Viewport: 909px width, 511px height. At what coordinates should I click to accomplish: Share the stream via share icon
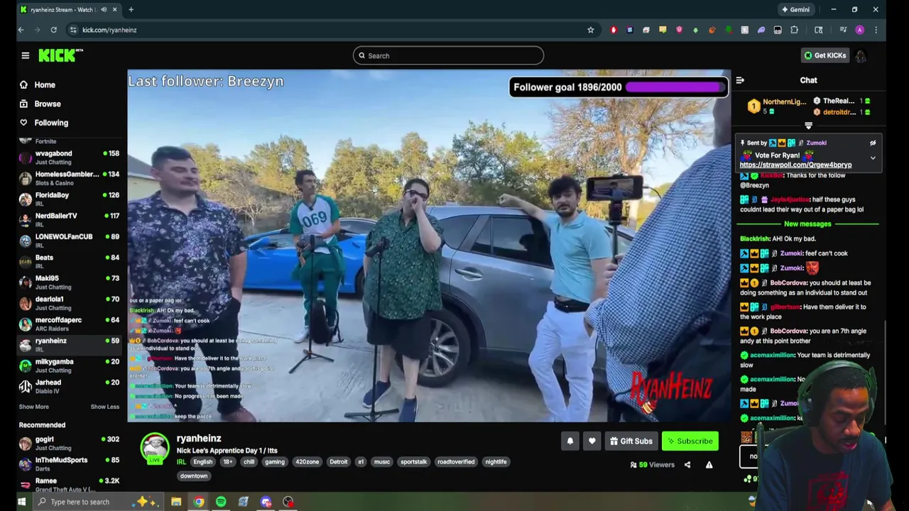pyautogui.click(x=687, y=465)
